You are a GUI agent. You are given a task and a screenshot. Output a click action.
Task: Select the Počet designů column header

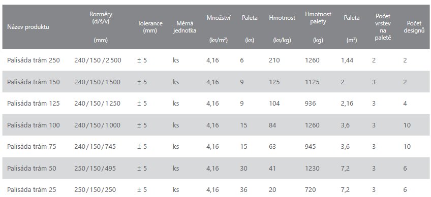[x=414, y=27]
